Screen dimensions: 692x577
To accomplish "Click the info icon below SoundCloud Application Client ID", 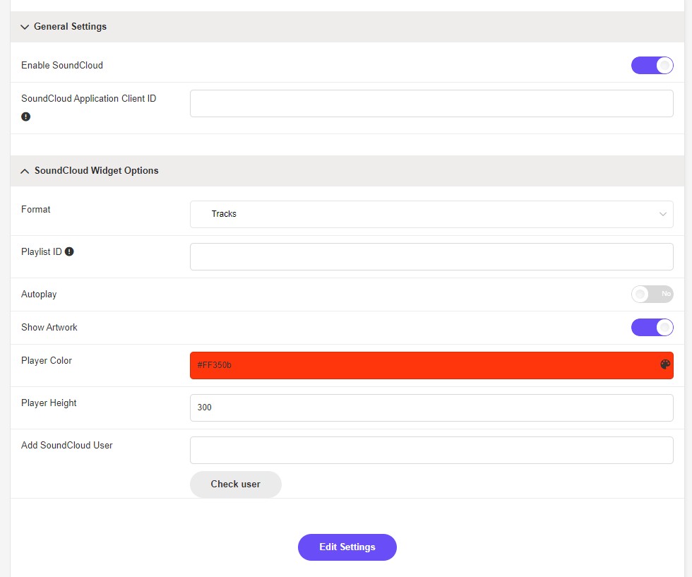I will click(25, 117).
